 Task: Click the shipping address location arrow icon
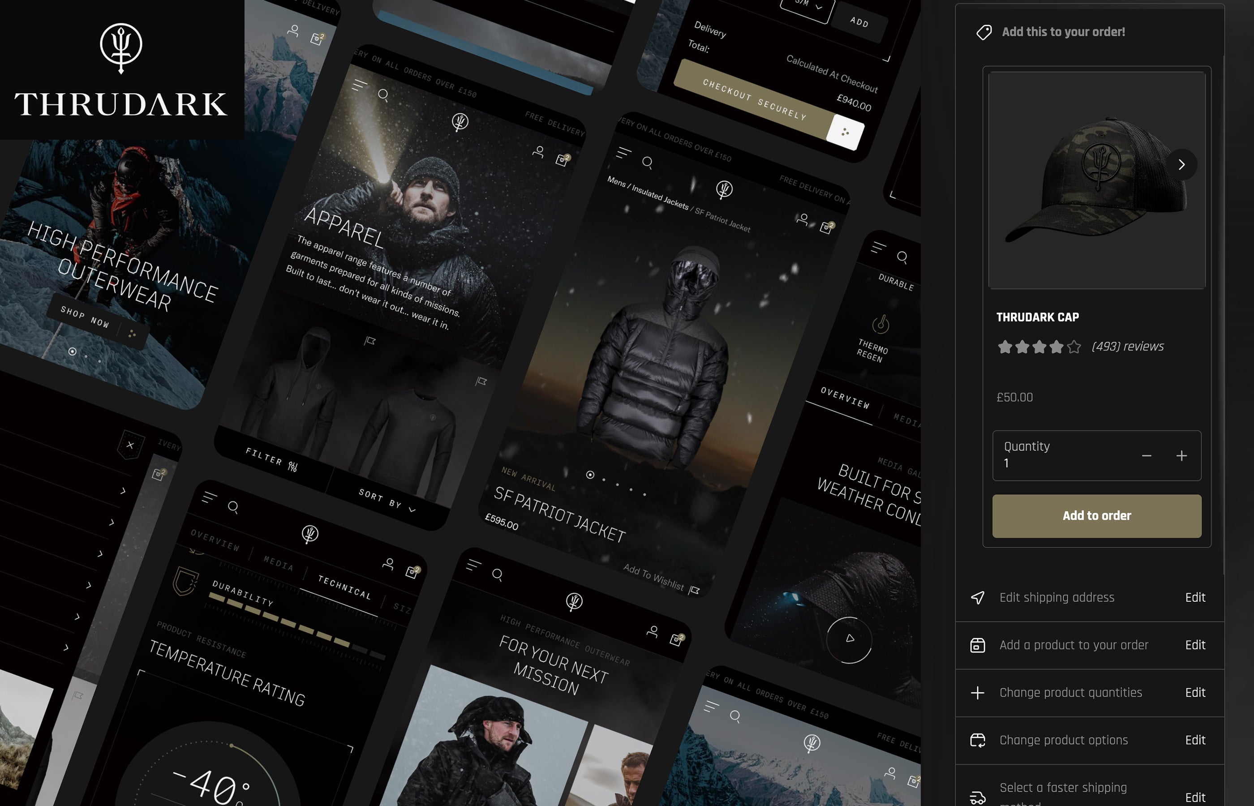point(978,598)
